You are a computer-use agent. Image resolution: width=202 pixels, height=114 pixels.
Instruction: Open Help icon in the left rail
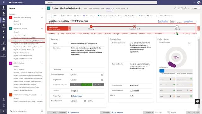(x=3, y=105)
